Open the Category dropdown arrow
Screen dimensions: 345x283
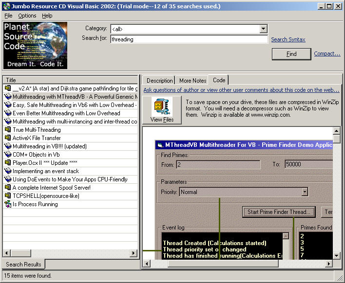263,29
